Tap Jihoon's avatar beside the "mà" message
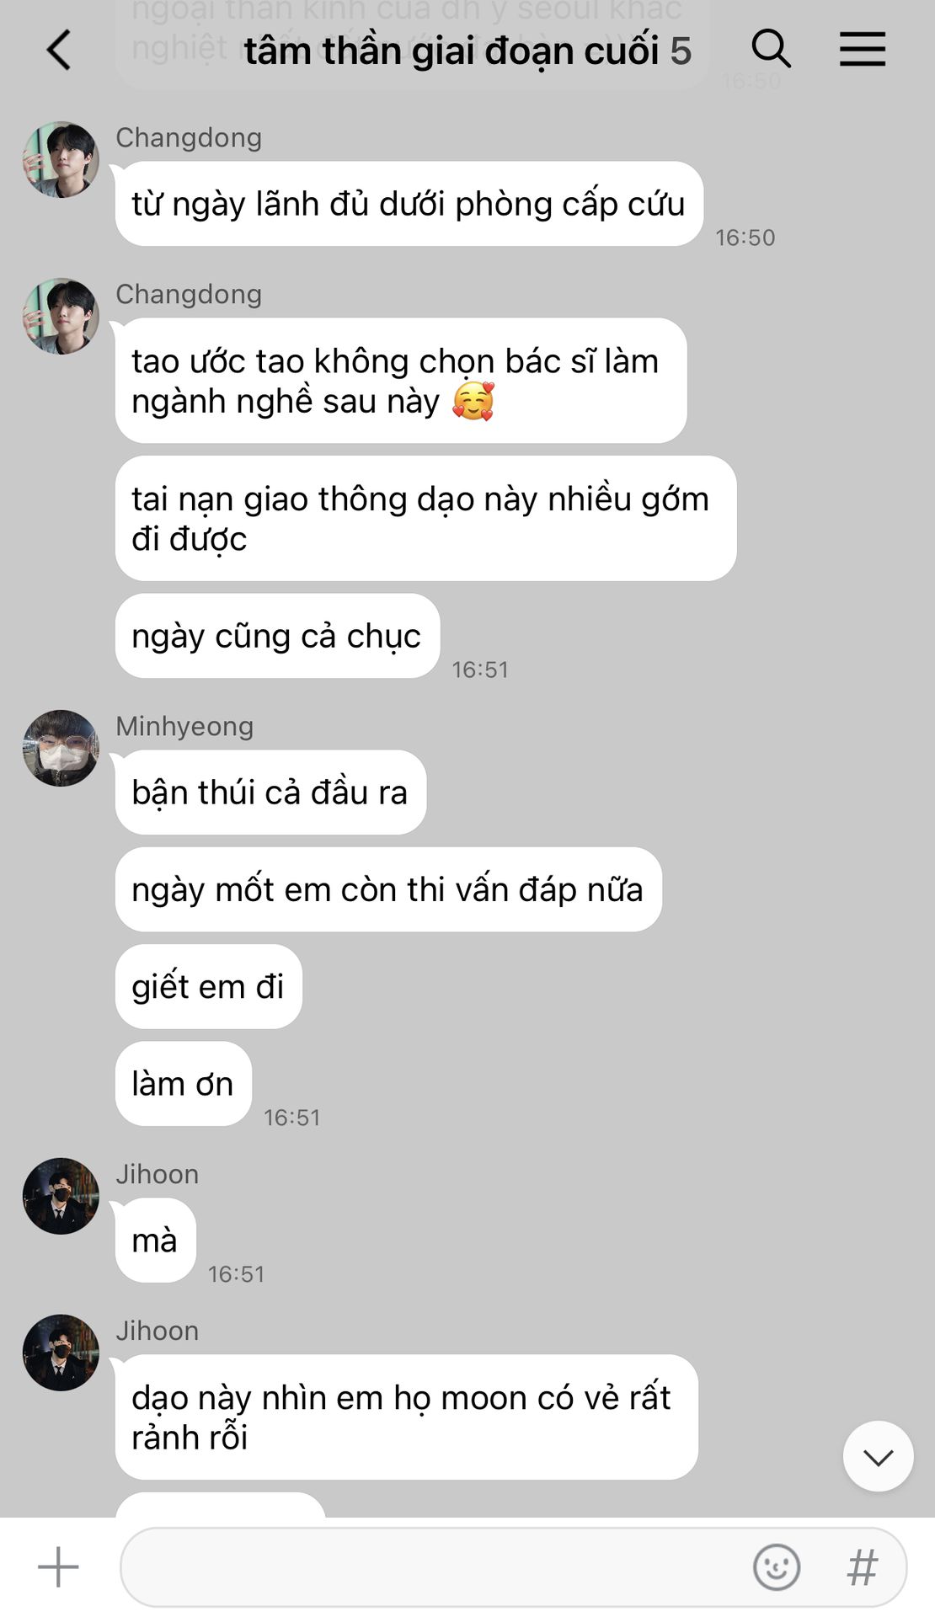 coord(61,1196)
